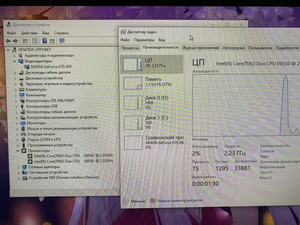This screenshot has width=300, height=225.
Task: Switch to Подробности tab
Action: point(287,48)
